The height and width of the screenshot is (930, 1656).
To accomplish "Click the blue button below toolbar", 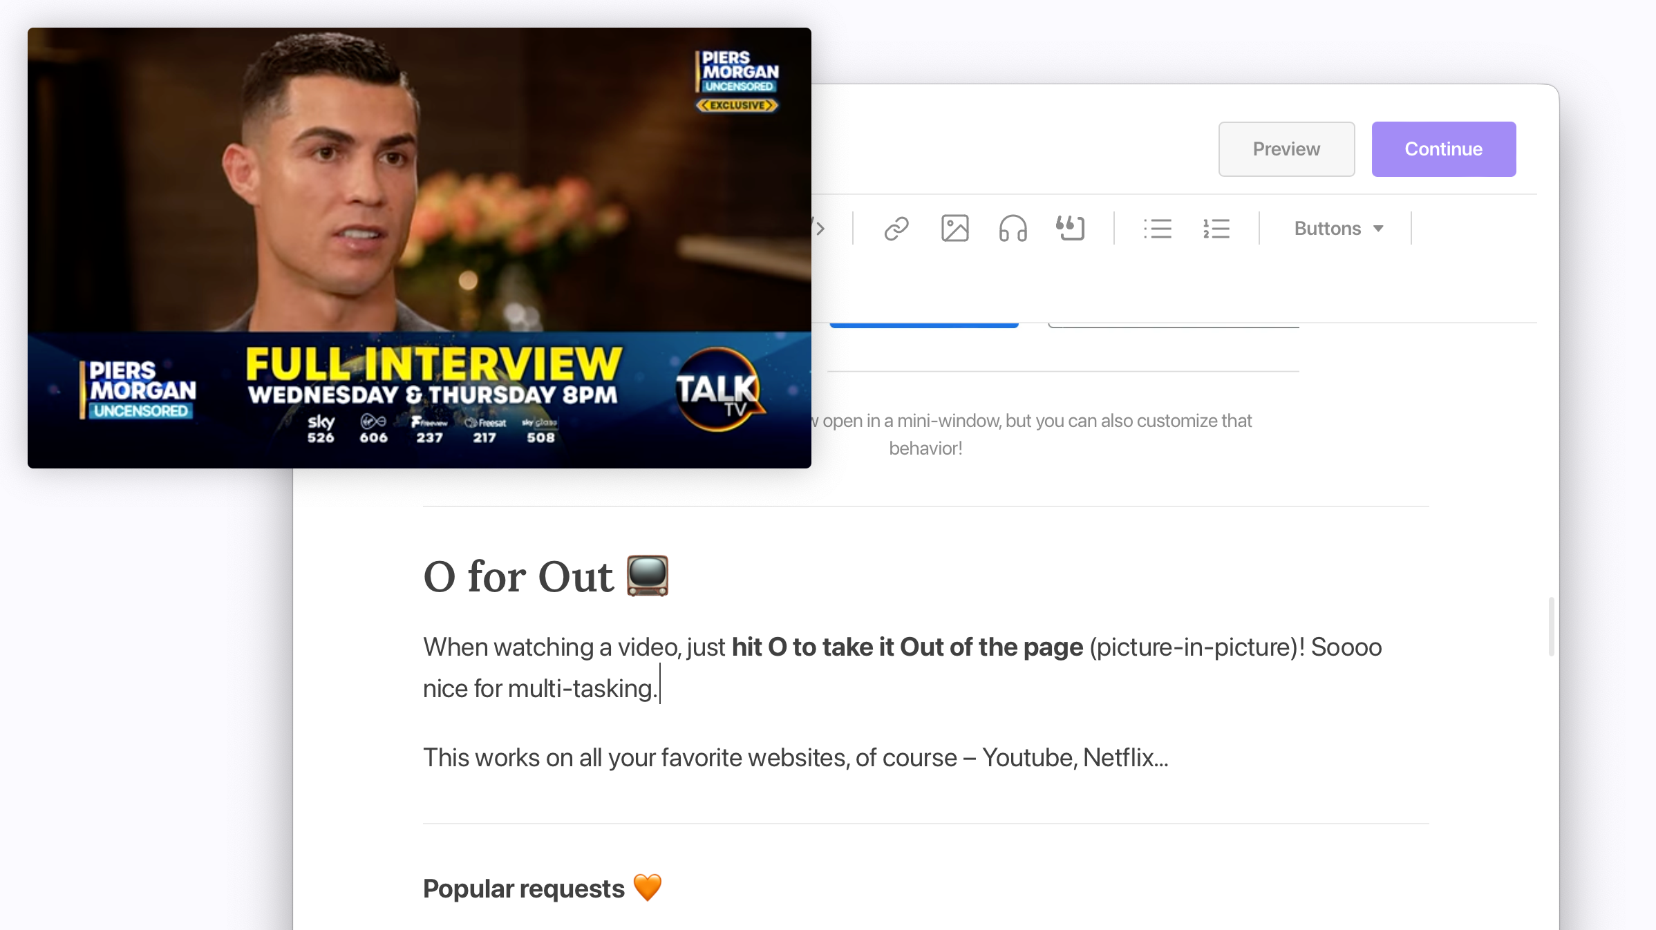I will (924, 325).
